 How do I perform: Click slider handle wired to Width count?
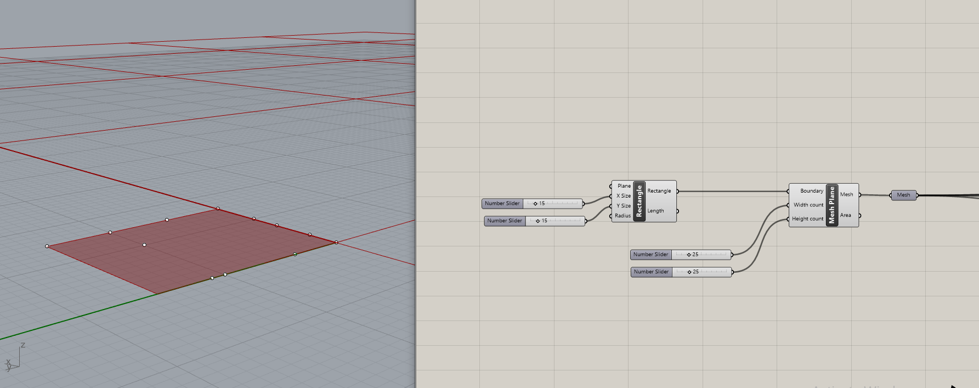pyautogui.click(x=689, y=255)
